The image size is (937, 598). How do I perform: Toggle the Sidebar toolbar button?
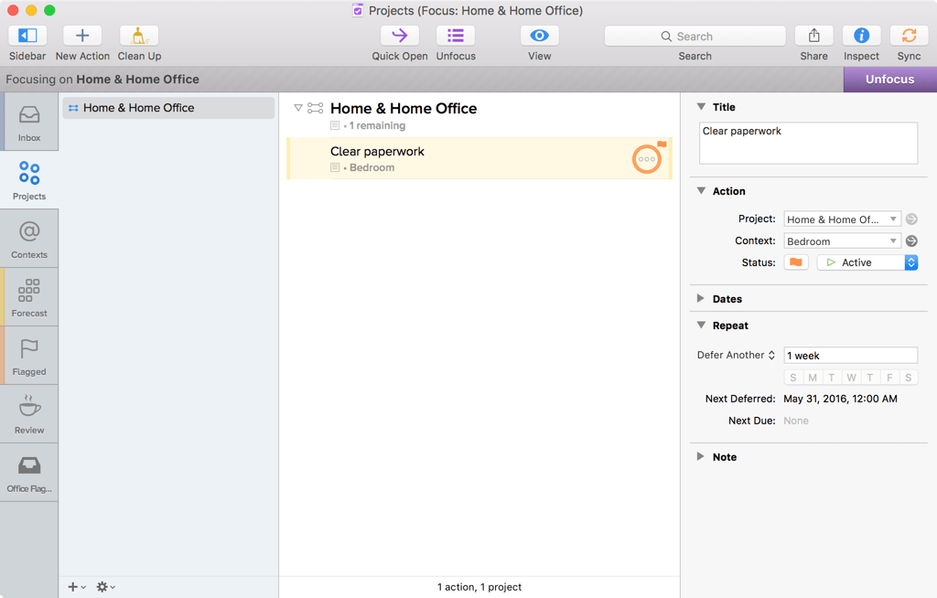pos(27,36)
